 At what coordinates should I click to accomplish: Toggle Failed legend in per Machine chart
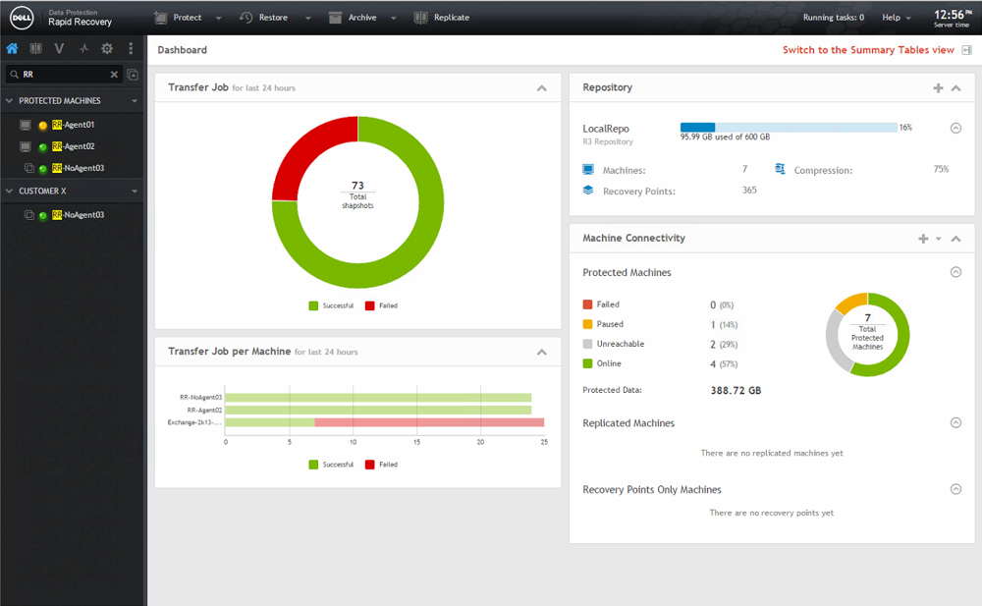[x=381, y=465]
